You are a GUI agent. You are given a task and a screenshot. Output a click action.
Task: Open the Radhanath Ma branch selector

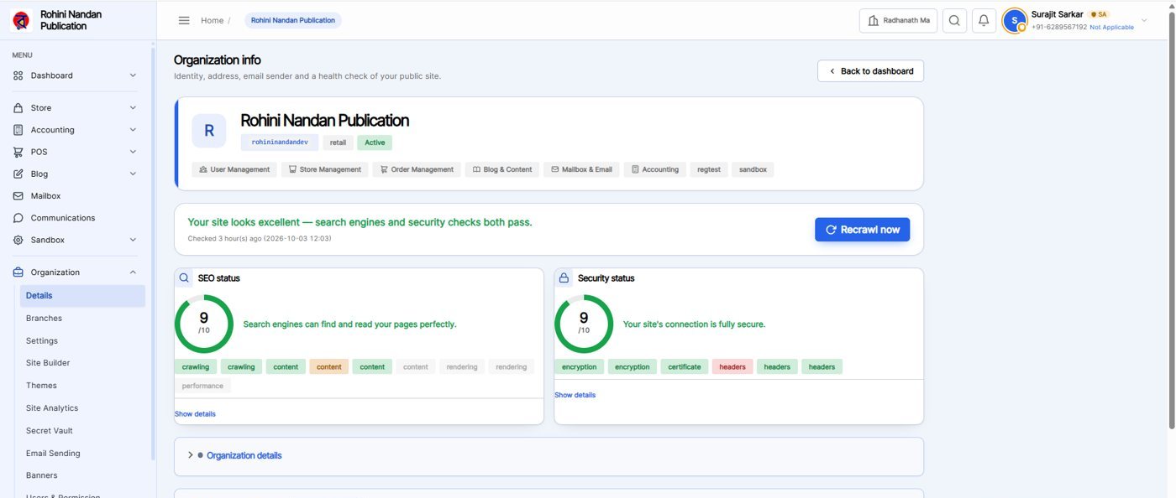(898, 21)
